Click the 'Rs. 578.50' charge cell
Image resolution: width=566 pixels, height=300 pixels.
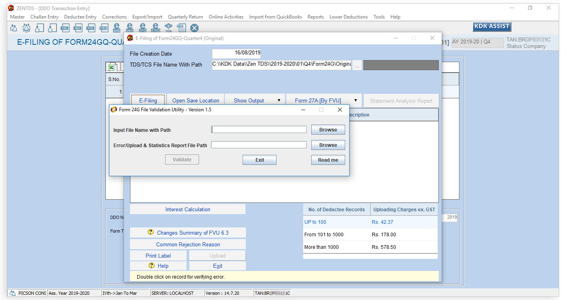404,247
